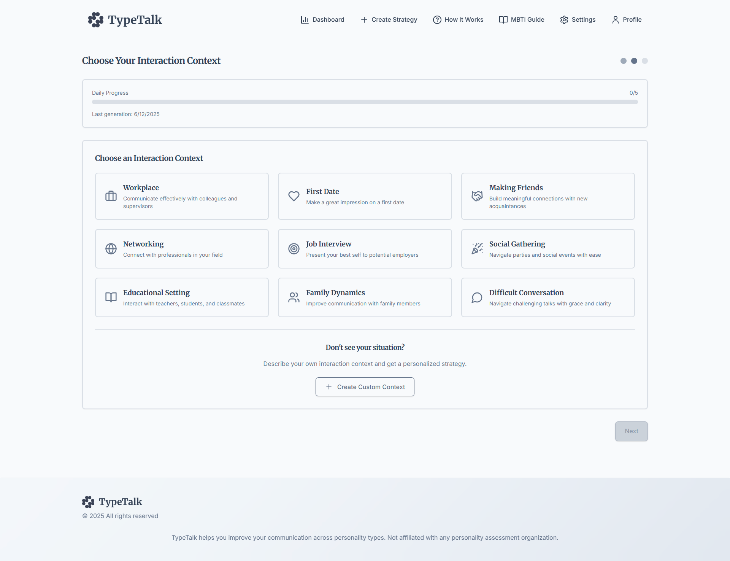730x561 pixels.
Task: Open Settings from the top navigation
Action: 578,20
